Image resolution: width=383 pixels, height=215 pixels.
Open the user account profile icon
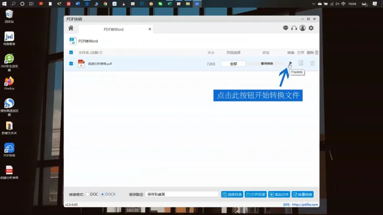303,28
